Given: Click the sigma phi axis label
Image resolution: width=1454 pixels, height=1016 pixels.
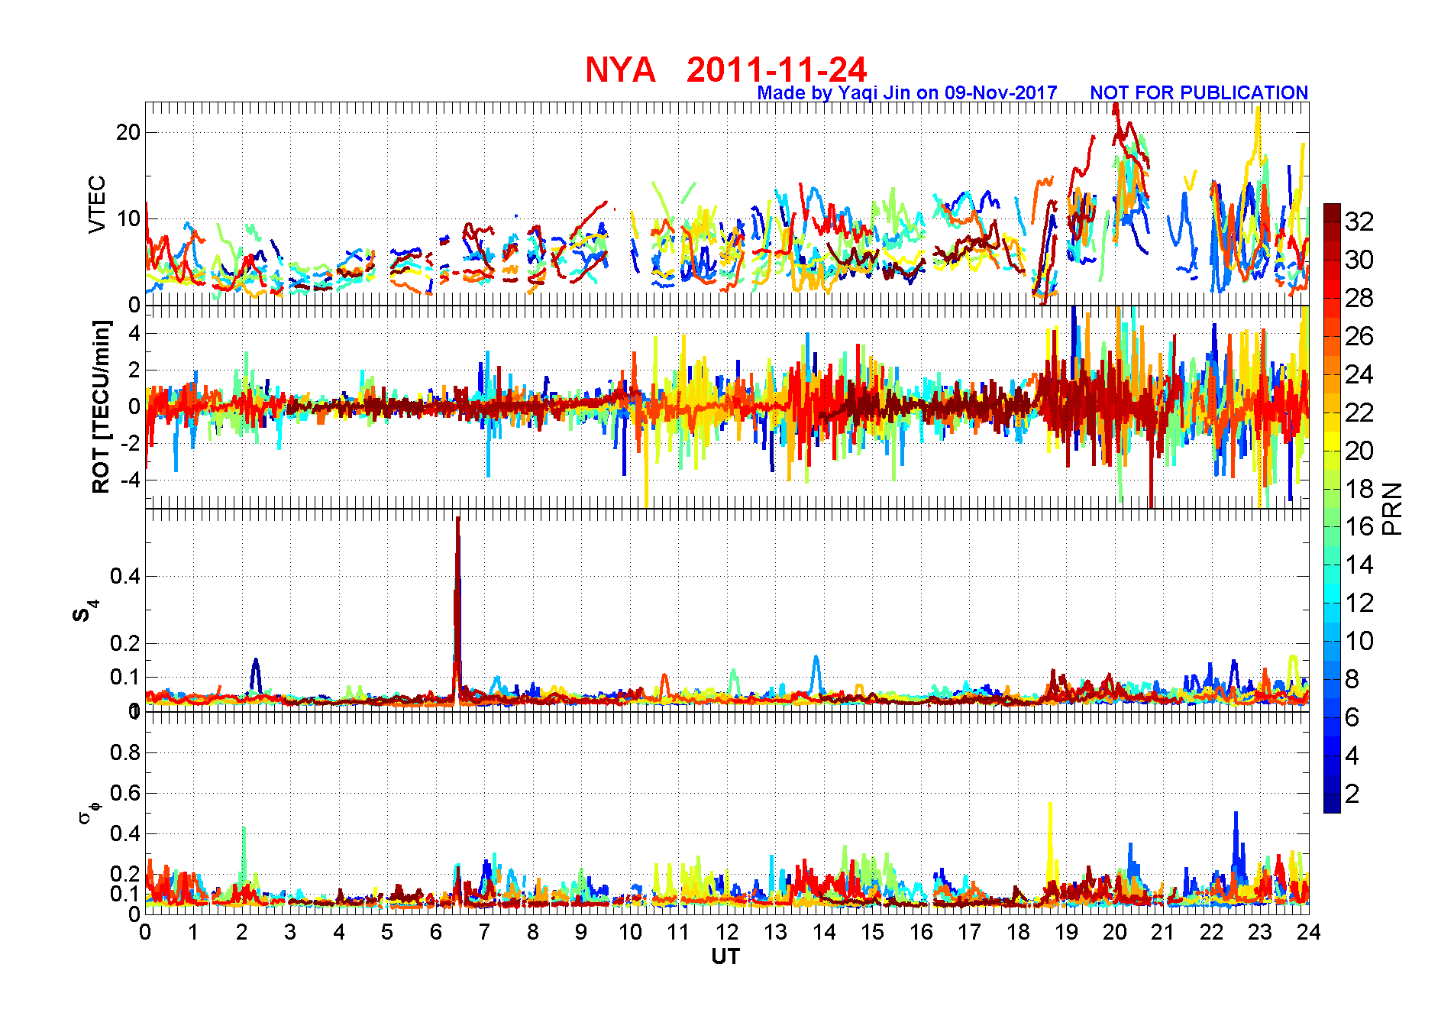Looking at the screenshot, I should point(89,812).
